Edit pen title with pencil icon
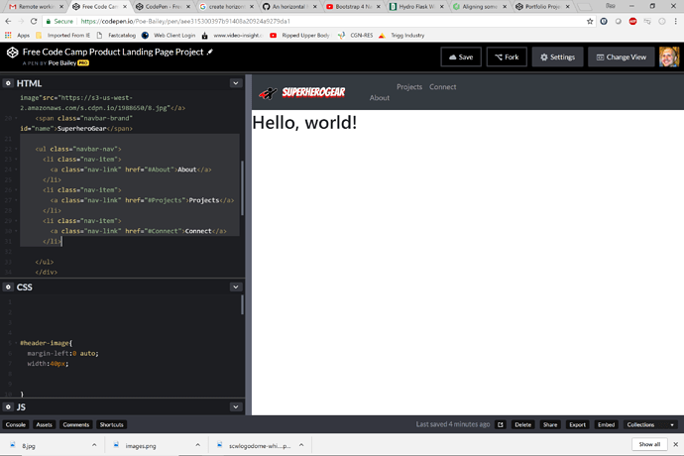This screenshot has height=456, width=684. (210, 52)
